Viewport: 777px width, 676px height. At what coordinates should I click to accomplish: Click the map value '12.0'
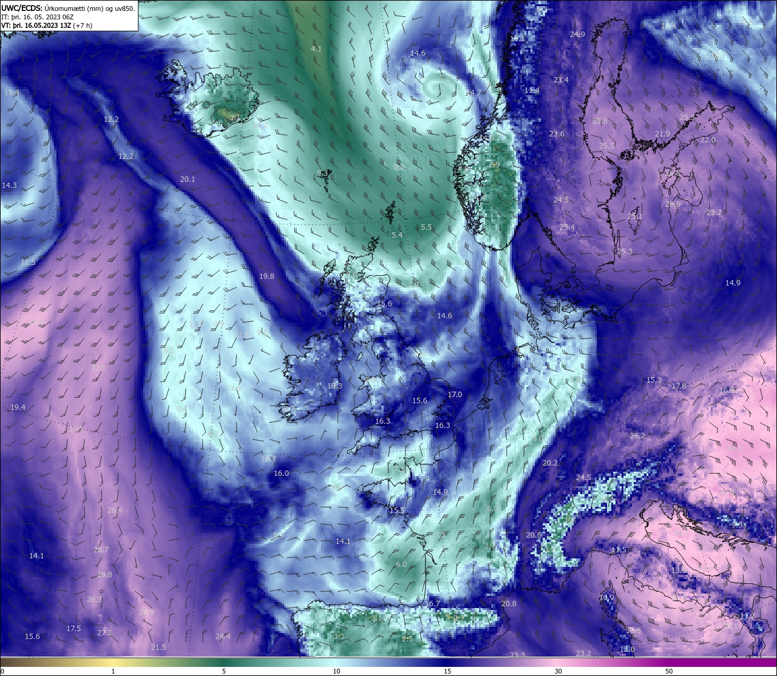click(x=627, y=649)
